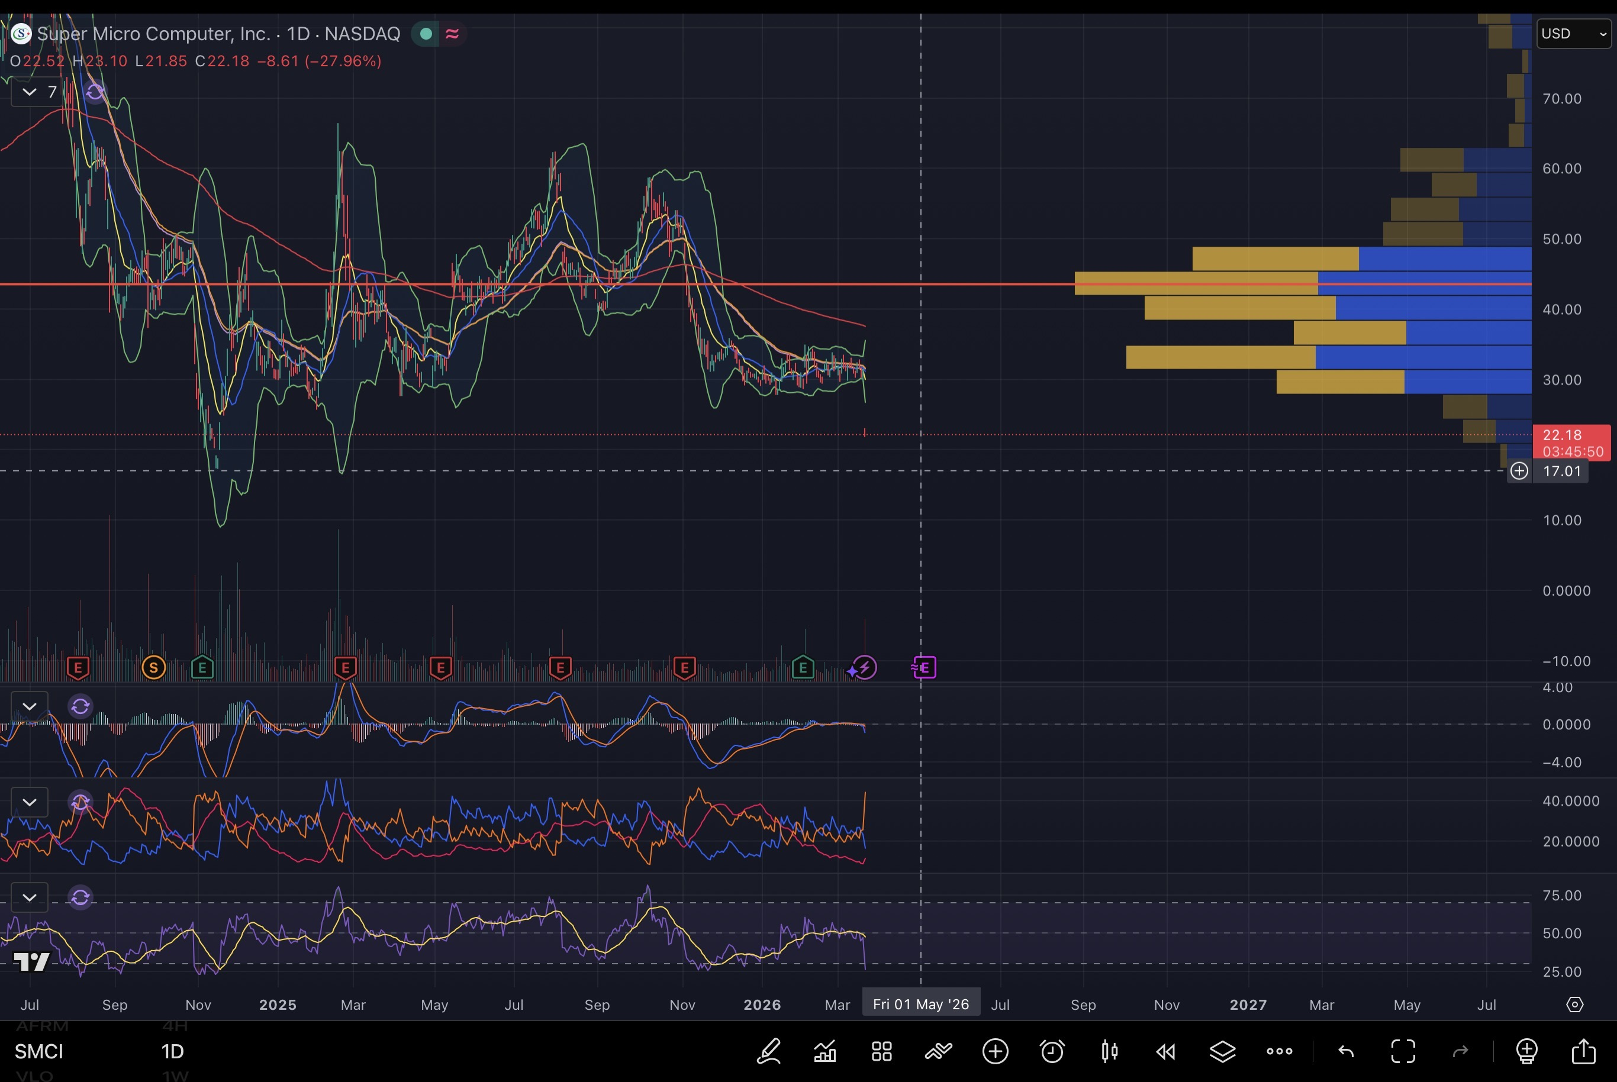Open the USD currency dropdown
The width and height of the screenshot is (1617, 1082).
1574,33
